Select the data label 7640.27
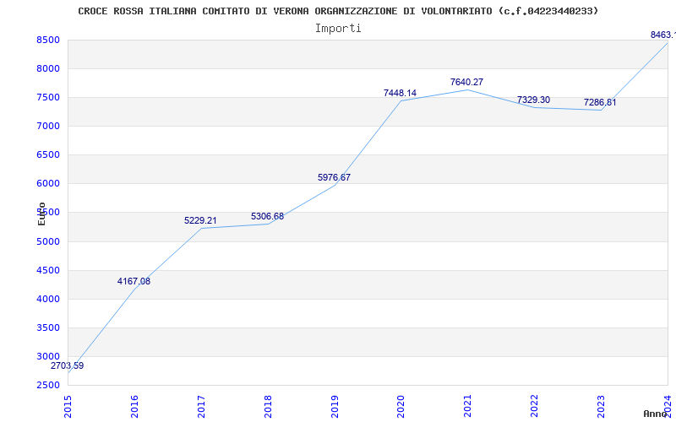Viewport: 676px width, 422px height. [467, 82]
